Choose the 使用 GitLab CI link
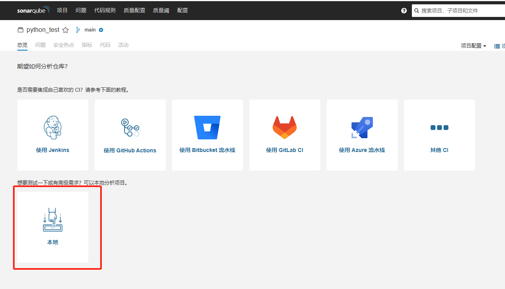This screenshot has height=289, width=505. [284, 150]
